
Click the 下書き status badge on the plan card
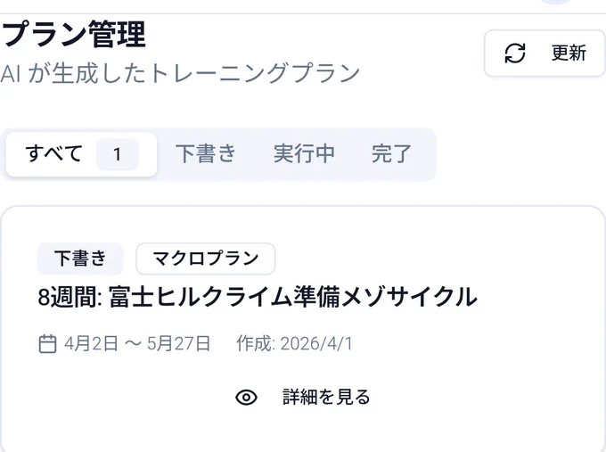click(80, 259)
